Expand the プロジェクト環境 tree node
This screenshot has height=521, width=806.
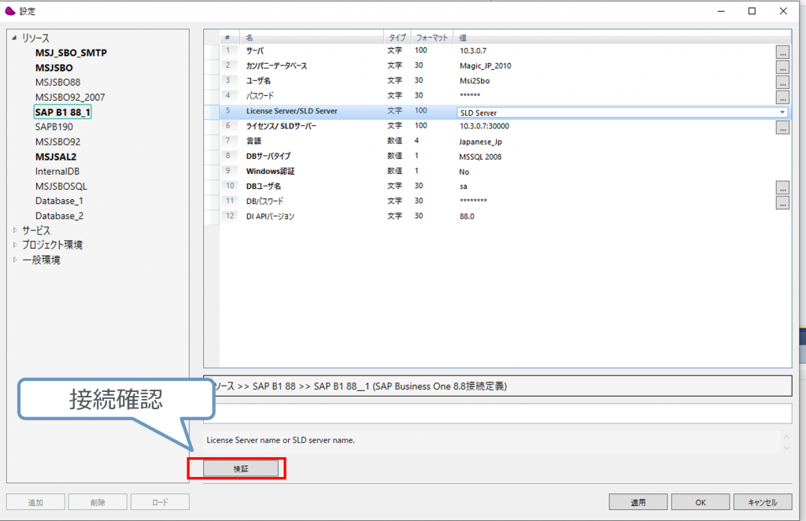14,246
